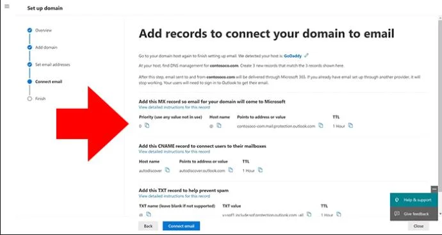Click the Connect email button

(181, 226)
